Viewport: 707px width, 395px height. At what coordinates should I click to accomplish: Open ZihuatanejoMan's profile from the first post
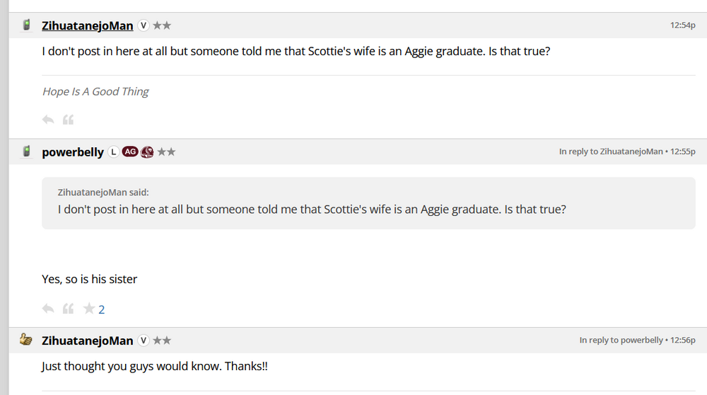click(x=87, y=25)
